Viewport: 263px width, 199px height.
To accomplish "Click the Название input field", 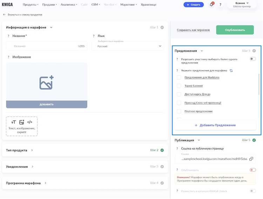I will [47, 46].
